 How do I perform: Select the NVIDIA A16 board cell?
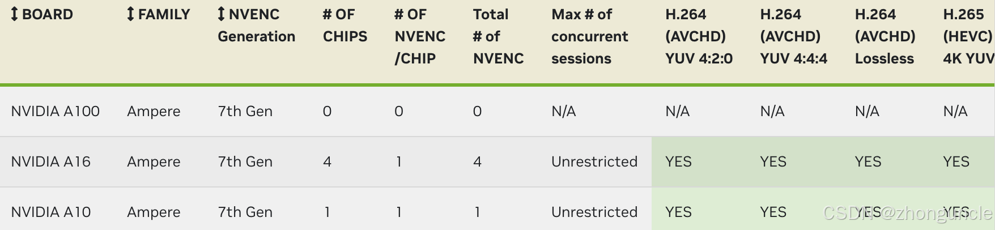[51, 161]
